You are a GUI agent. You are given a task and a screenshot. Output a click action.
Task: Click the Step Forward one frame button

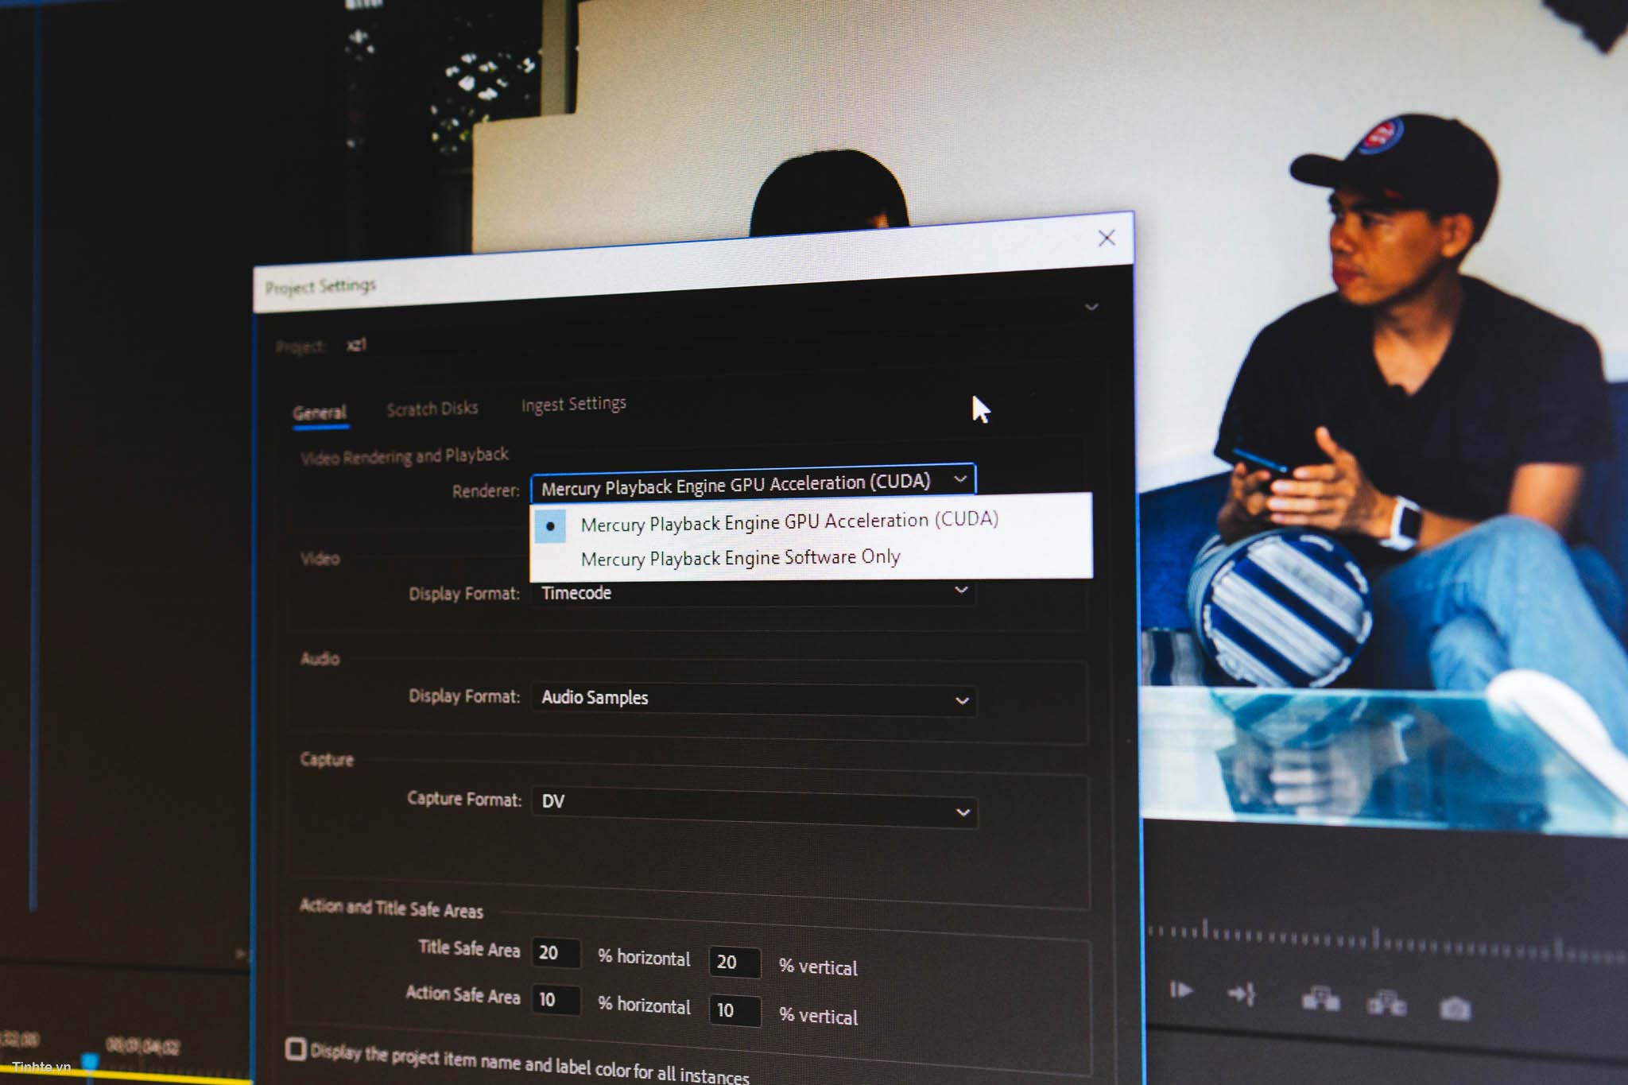pos(1180,990)
